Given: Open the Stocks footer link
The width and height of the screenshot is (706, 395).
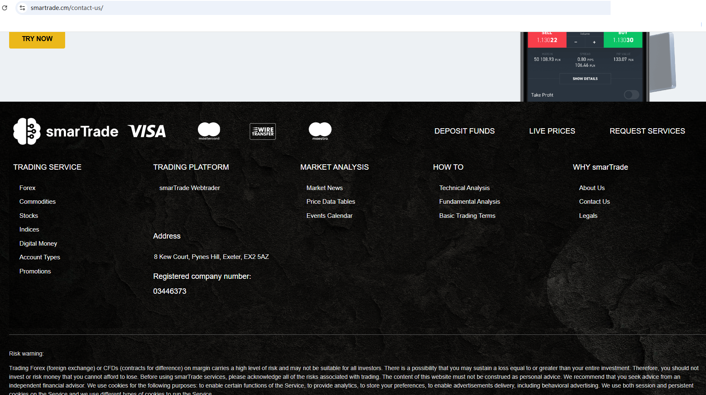Looking at the screenshot, I should [x=29, y=216].
